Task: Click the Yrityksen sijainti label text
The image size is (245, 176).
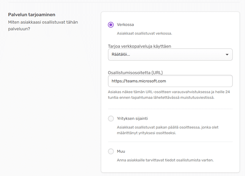Action: click(x=133, y=119)
